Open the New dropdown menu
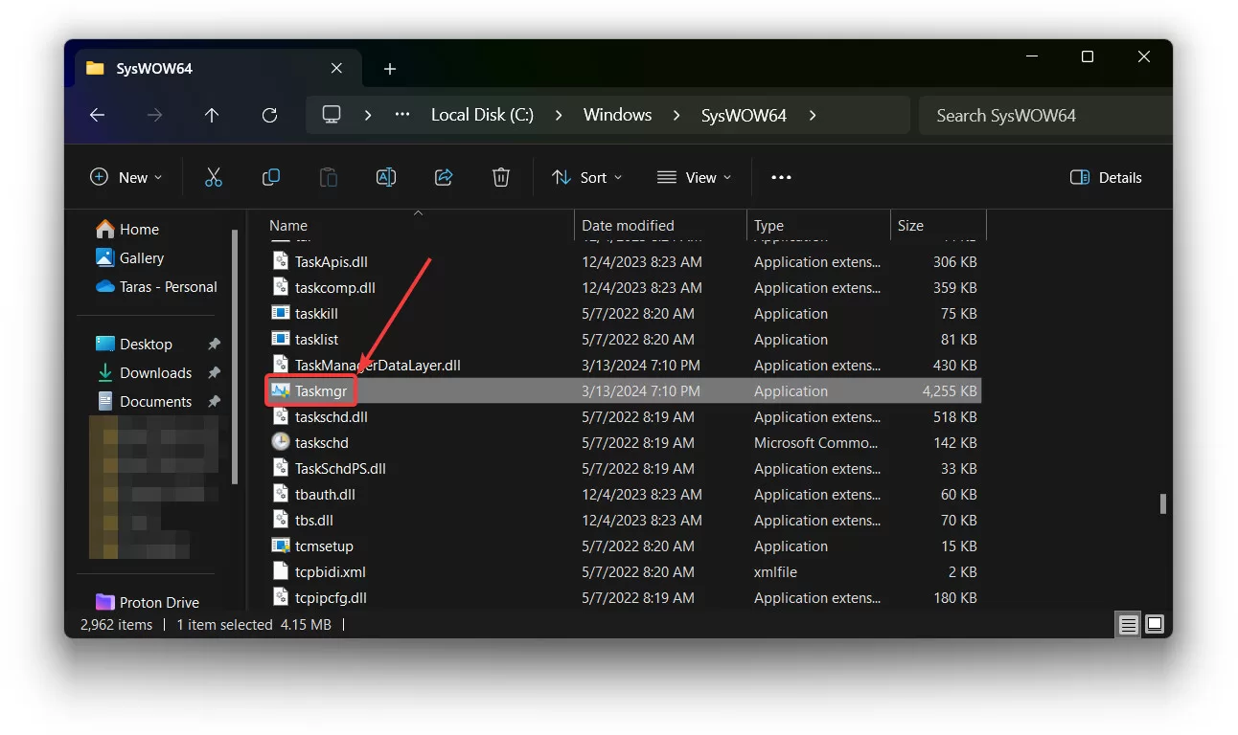This screenshot has height=735, width=1238. coord(126,177)
